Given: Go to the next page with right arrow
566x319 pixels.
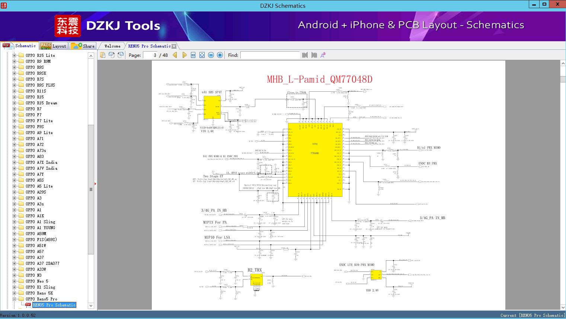Looking at the screenshot, I should (184, 55).
